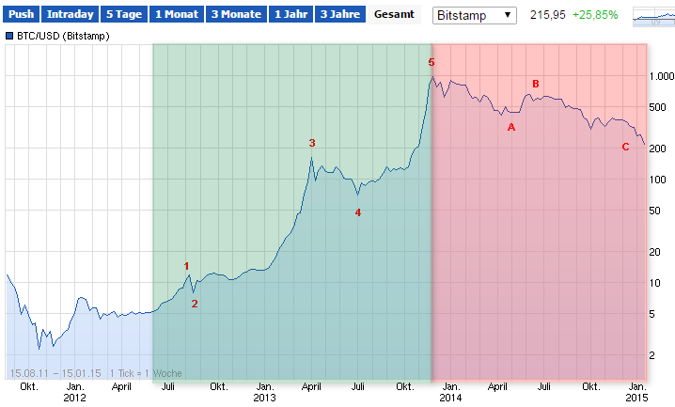Select the 1 Monat range tab
This screenshot has height=407, width=675.
(x=177, y=14)
